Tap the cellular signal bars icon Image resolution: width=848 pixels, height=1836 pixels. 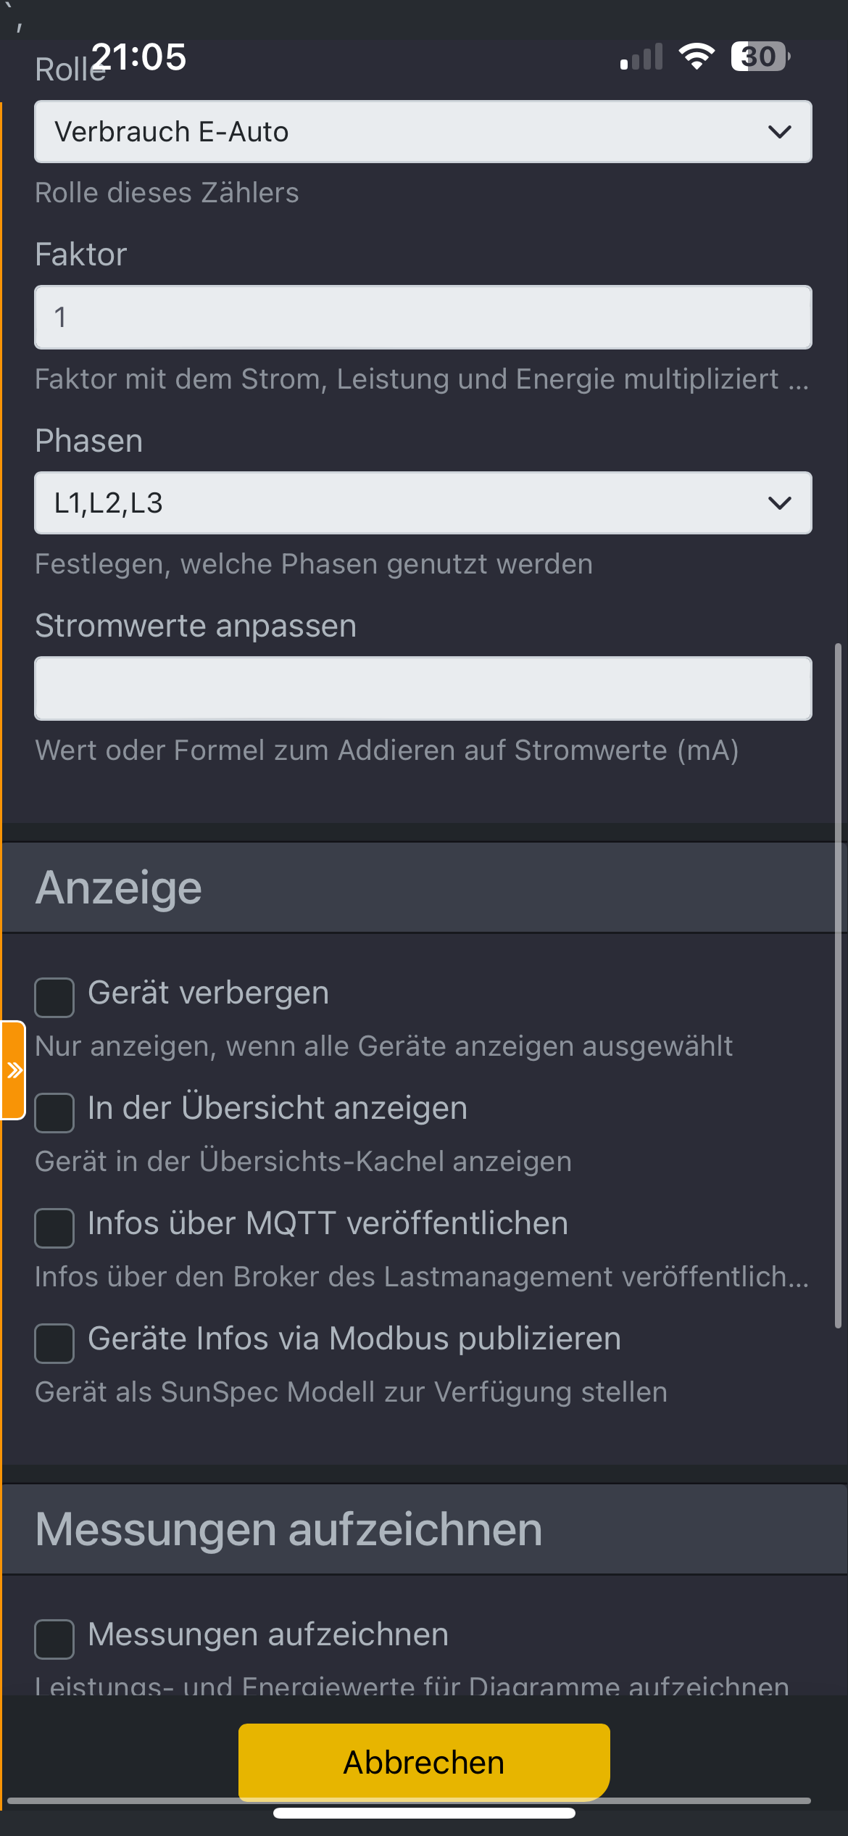click(641, 57)
